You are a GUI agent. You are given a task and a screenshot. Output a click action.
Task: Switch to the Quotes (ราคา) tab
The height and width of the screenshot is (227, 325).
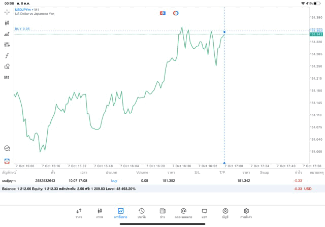79,213
